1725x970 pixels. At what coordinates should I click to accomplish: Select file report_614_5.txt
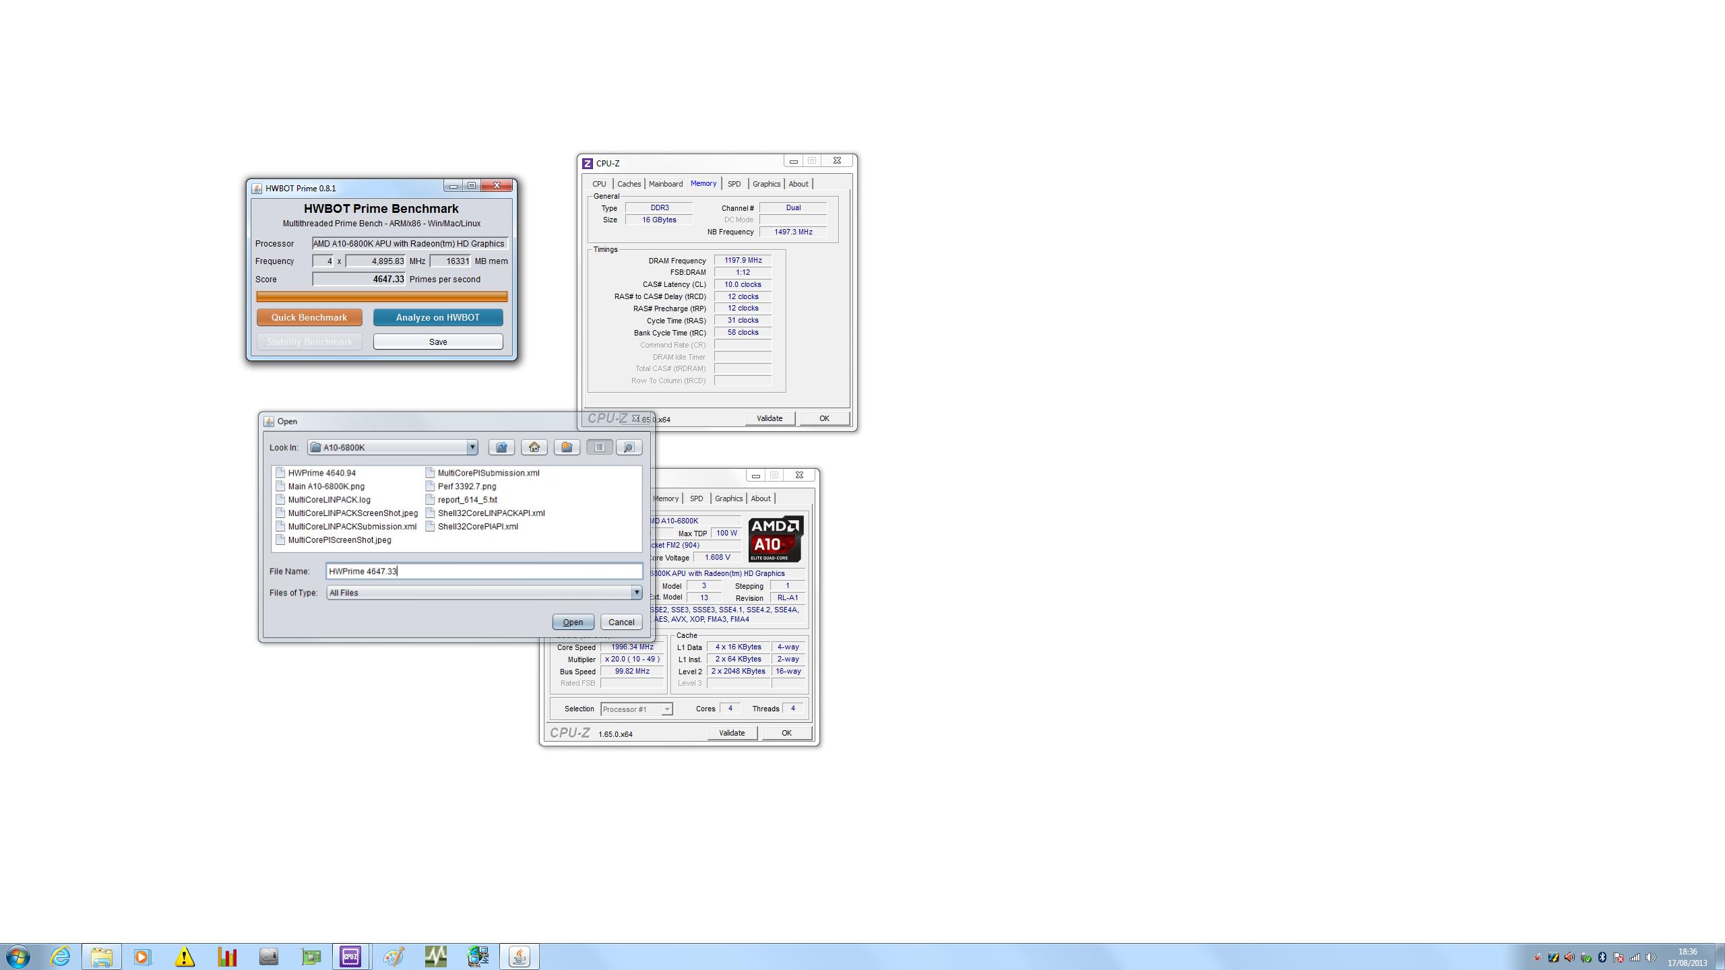point(462,500)
